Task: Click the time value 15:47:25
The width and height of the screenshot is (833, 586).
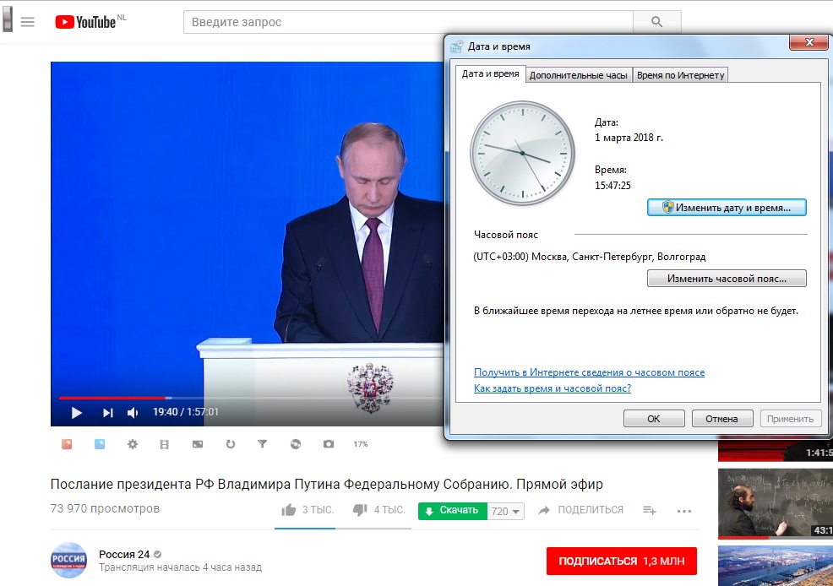Action: 612,185
